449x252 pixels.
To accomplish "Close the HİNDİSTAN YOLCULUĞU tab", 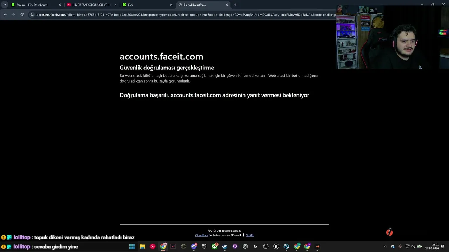I will coord(115,5).
